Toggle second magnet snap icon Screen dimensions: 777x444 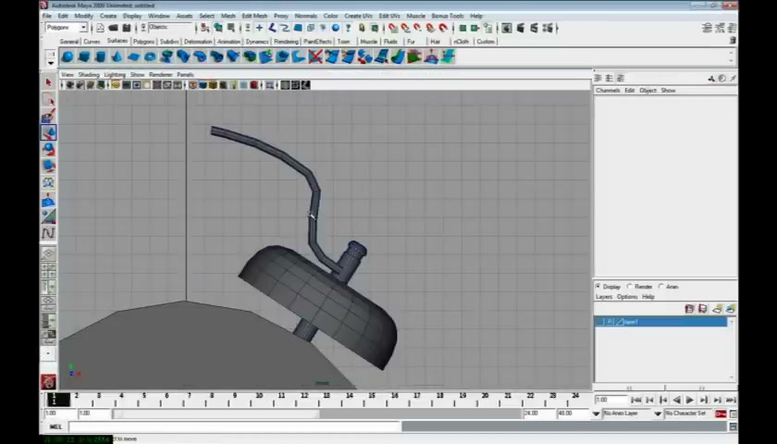(x=405, y=29)
